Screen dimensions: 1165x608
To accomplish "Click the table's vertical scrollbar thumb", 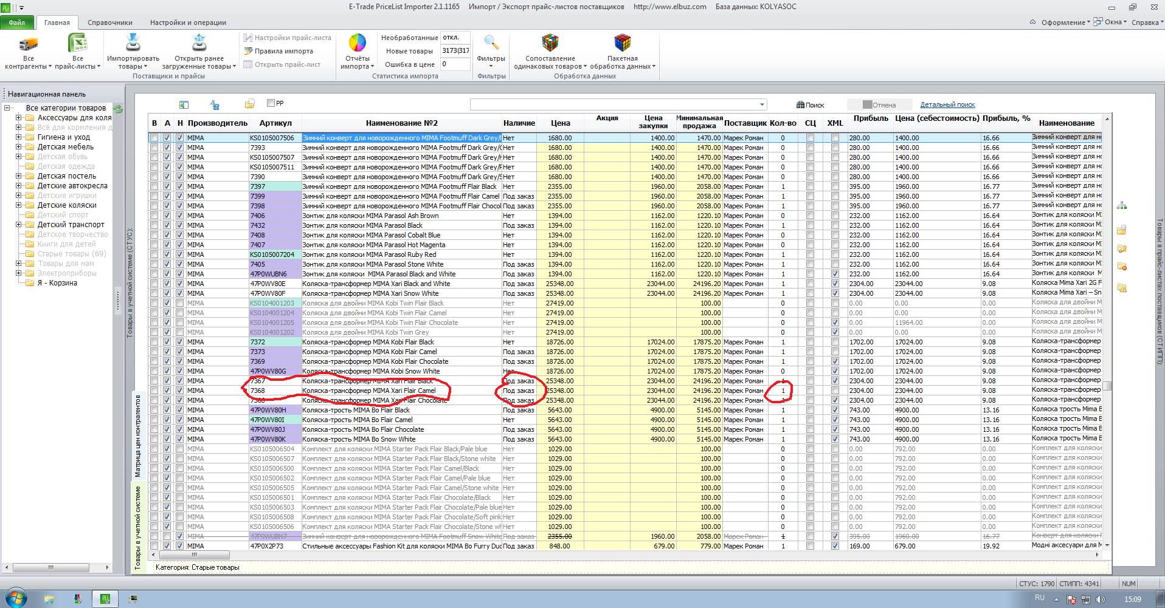I will click(1108, 385).
